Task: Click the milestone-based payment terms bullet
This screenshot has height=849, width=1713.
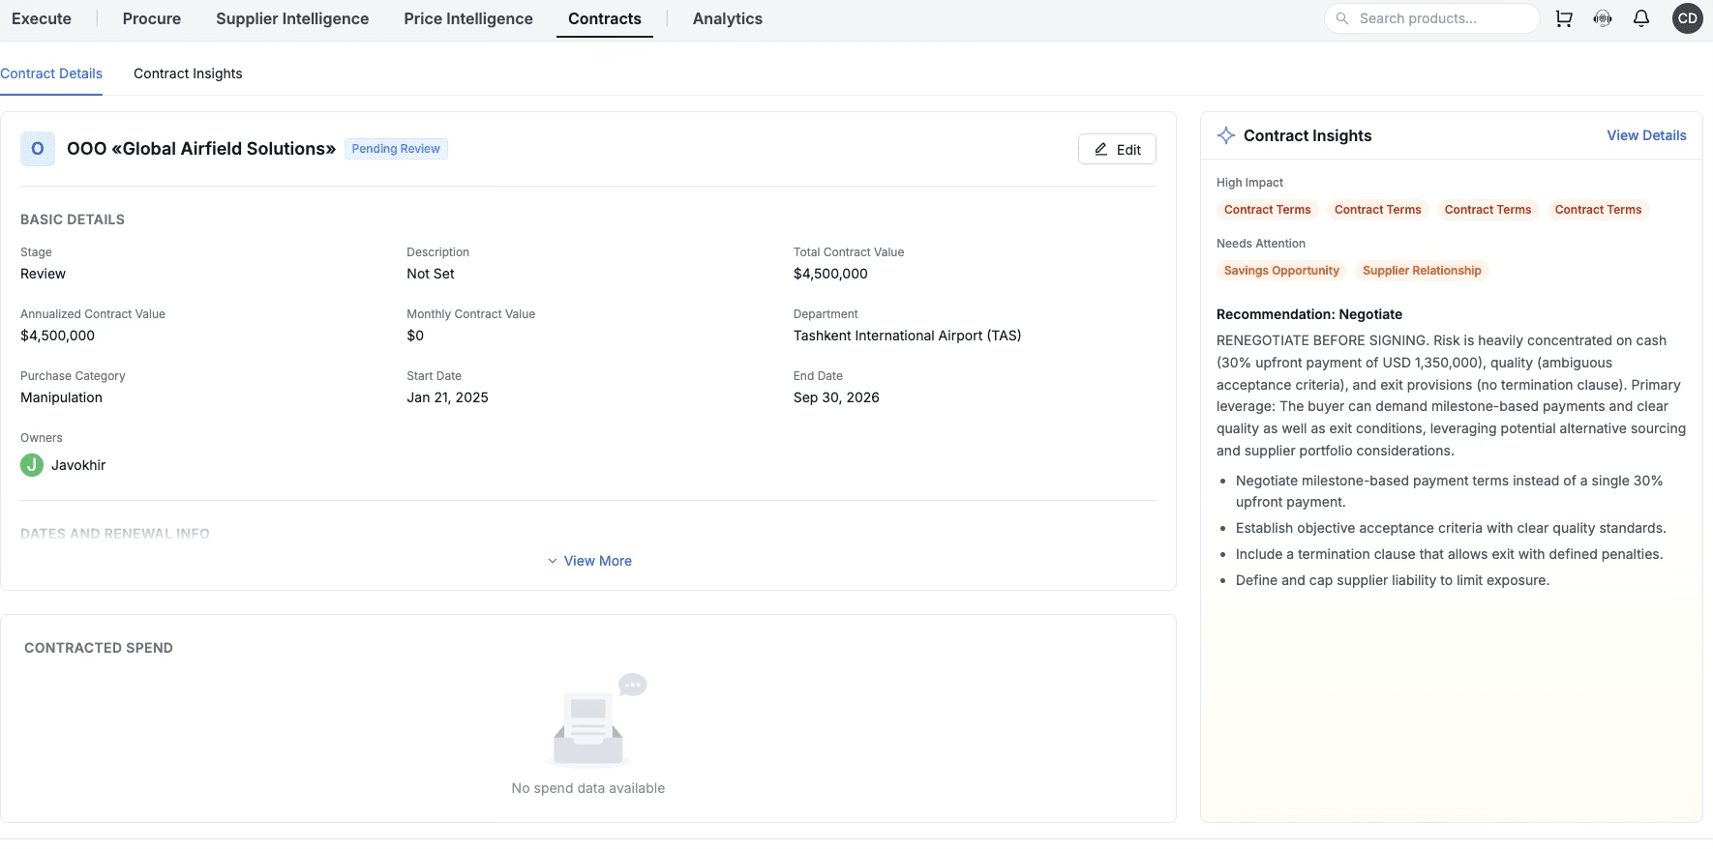Action: [x=1449, y=491]
